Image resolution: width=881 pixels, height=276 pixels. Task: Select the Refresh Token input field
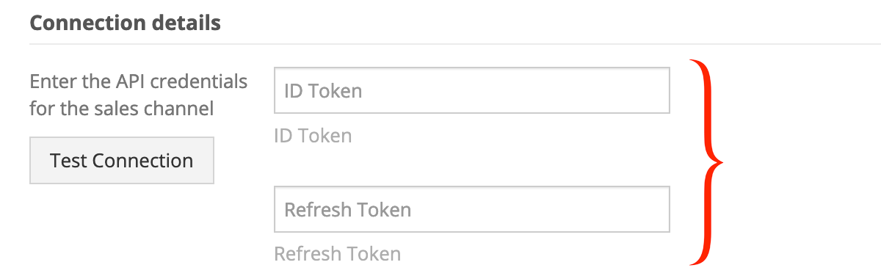pos(472,209)
